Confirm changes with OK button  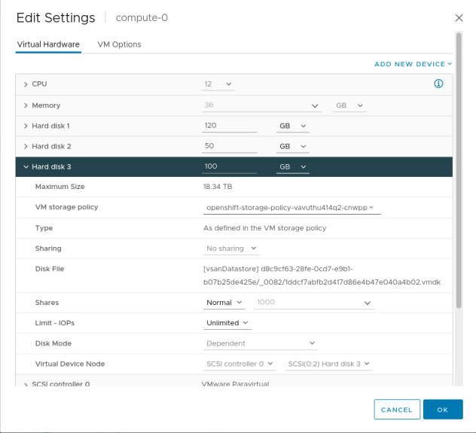coord(442,410)
